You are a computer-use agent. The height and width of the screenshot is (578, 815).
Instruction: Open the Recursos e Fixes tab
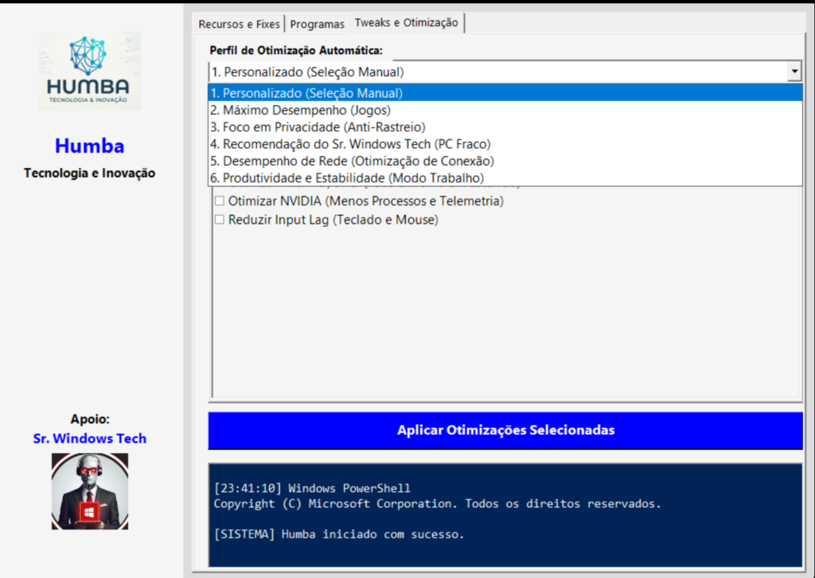pyautogui.click(x=239, y=24)
